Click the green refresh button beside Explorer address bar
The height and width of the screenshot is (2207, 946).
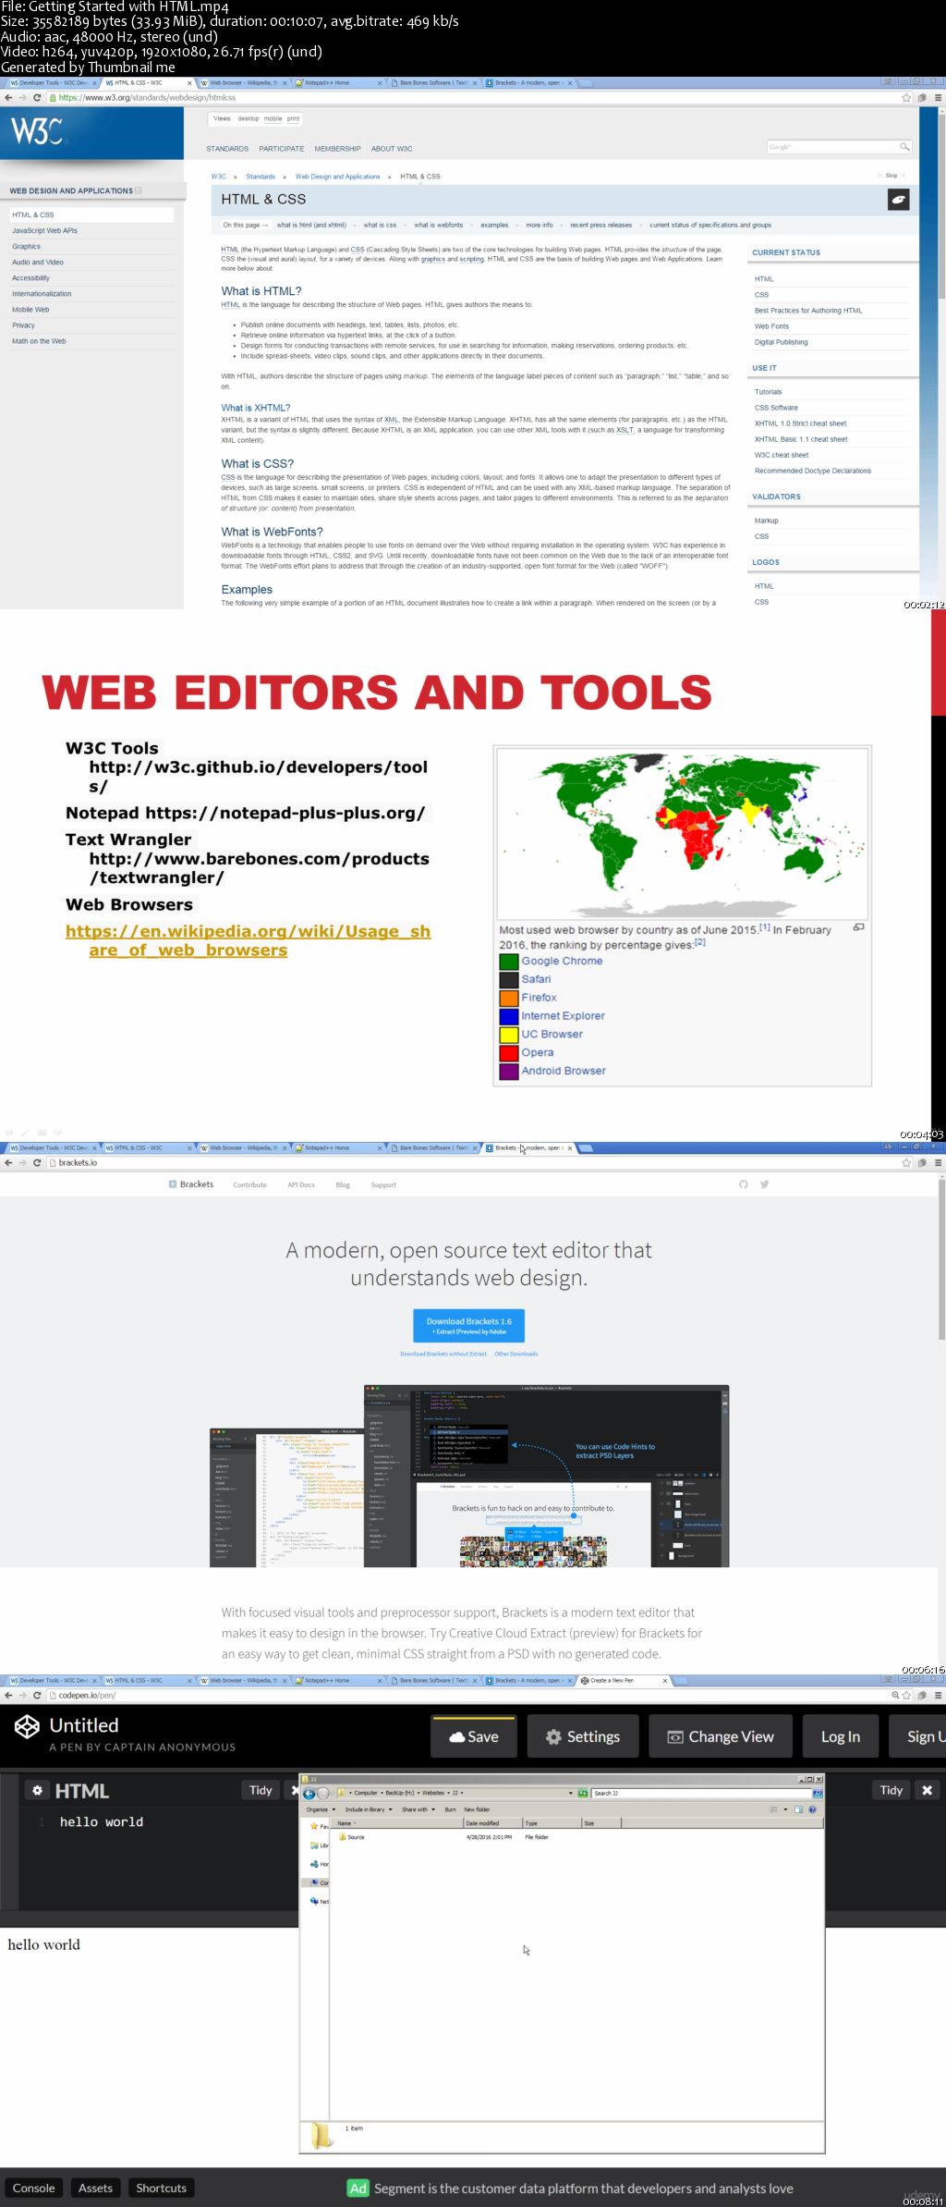[x=583, y=1793]
